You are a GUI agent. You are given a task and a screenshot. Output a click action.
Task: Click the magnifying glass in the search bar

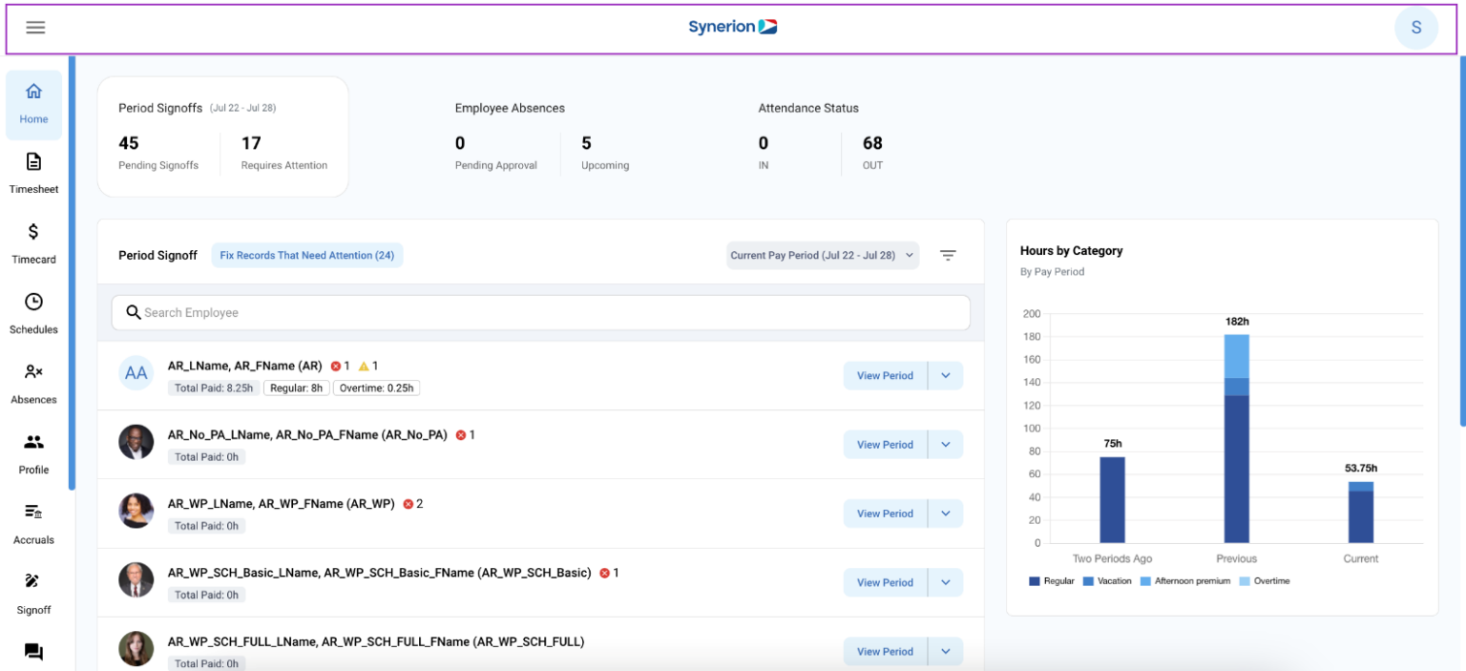(x=133, y=312)
